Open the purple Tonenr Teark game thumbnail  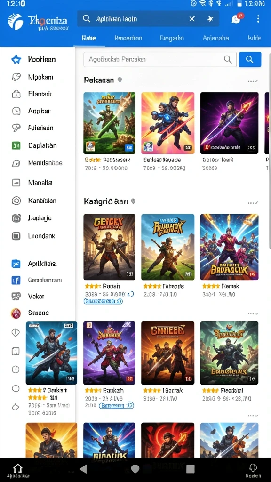229,123
